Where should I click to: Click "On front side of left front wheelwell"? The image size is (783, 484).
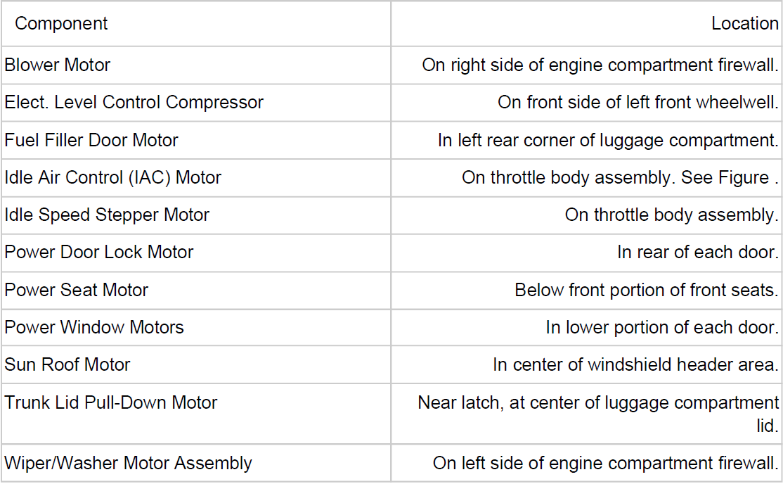(x=638, y=103)
